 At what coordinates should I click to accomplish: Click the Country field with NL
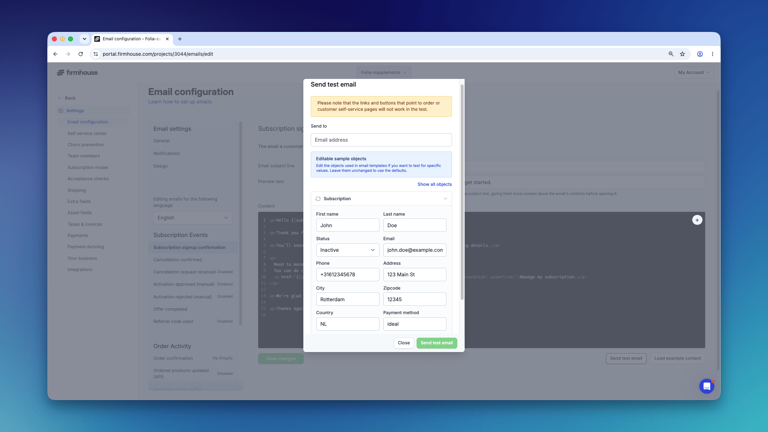tap(348, 324)
